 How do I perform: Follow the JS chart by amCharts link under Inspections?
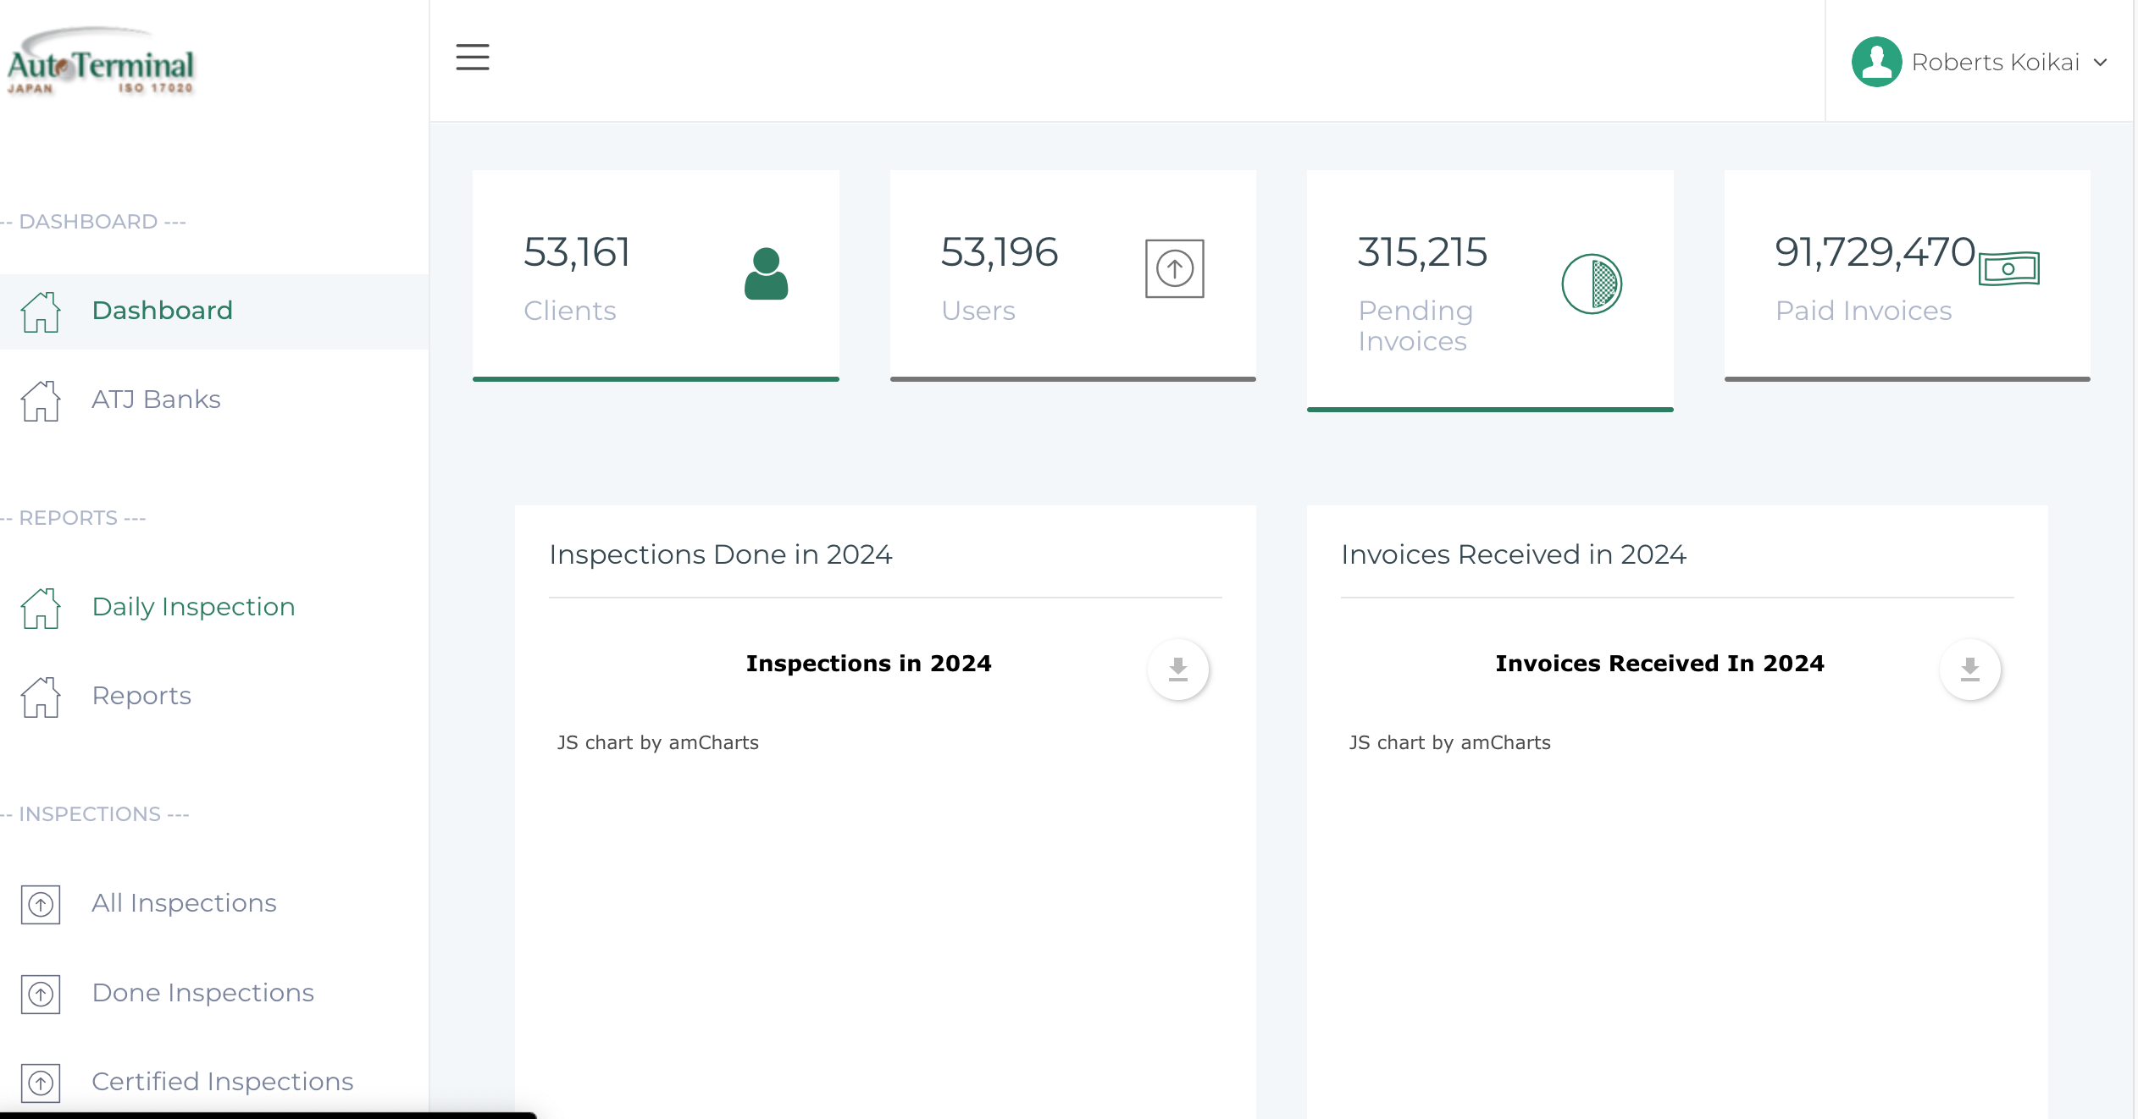pyautogui.click(x=657, y=742)
